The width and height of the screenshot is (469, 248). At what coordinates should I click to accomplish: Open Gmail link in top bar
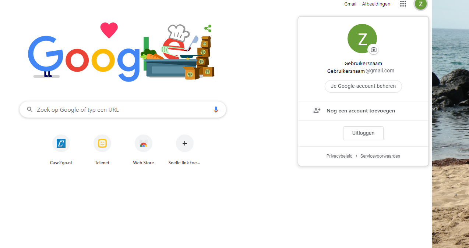point(350,4)
